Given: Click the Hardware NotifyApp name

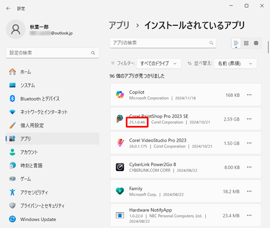Looking at the screenshot, I should [151, 210].
